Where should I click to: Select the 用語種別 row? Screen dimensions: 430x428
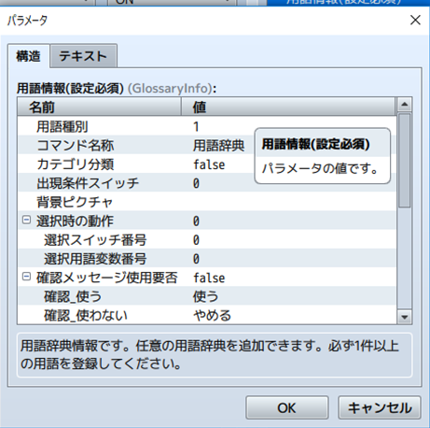207,126
